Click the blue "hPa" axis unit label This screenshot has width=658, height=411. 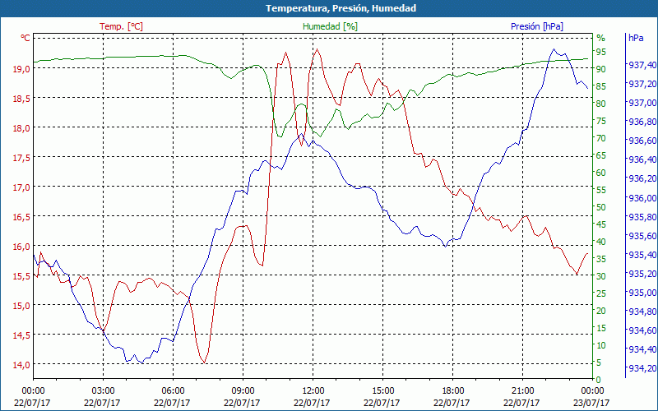tap(636, 38)
